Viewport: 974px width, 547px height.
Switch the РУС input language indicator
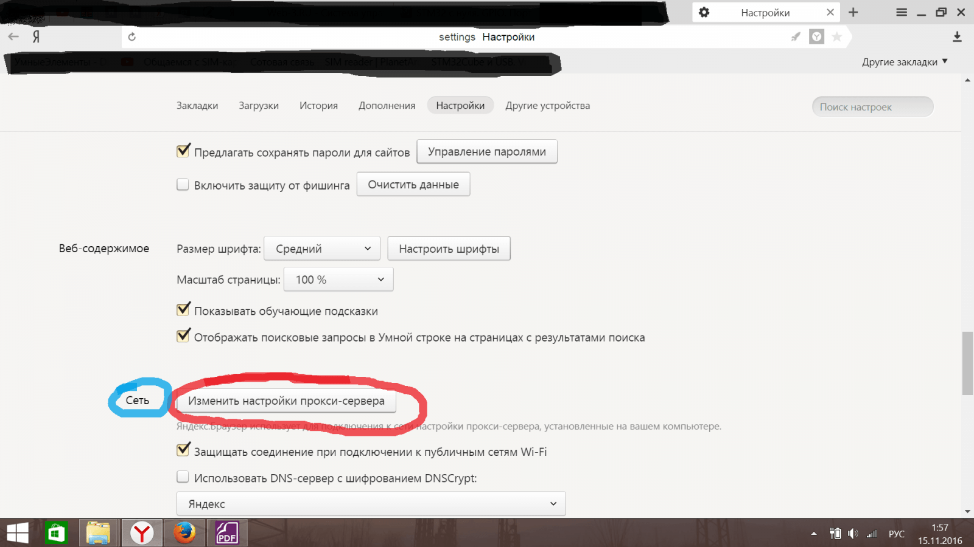(x=897, y=534)
